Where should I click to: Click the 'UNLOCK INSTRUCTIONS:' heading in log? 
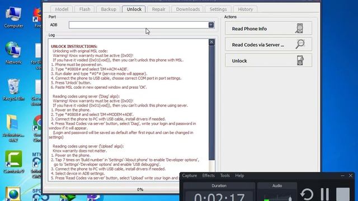74,46
